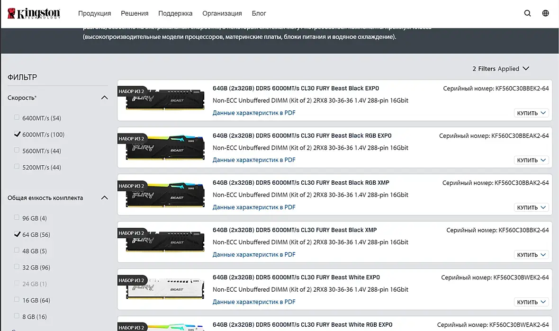Open the Продукция menu
This screenshot has height=331, width=559.
(x=94, y=13)
